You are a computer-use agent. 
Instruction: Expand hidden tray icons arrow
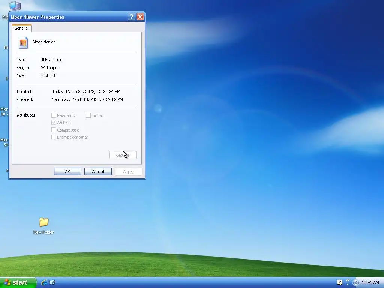click(356, 283)
